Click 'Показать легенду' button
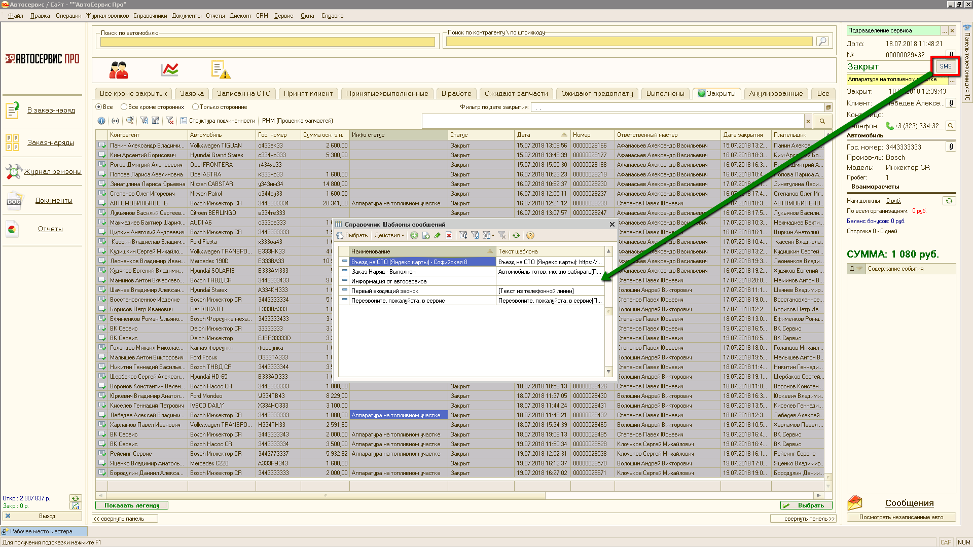This screenshot has height=547, width=973. [132, 505]
